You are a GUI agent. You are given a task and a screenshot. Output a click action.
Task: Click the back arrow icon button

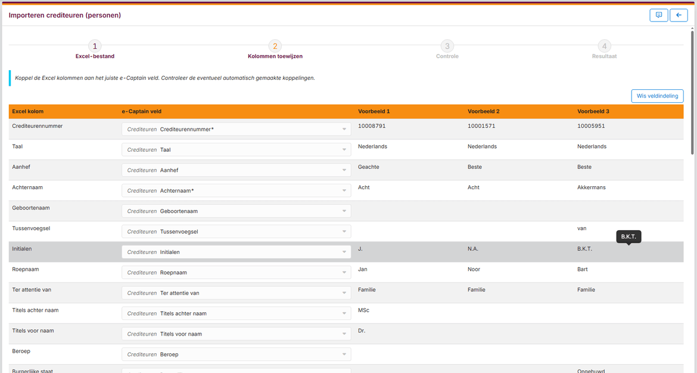pos(679,15)
